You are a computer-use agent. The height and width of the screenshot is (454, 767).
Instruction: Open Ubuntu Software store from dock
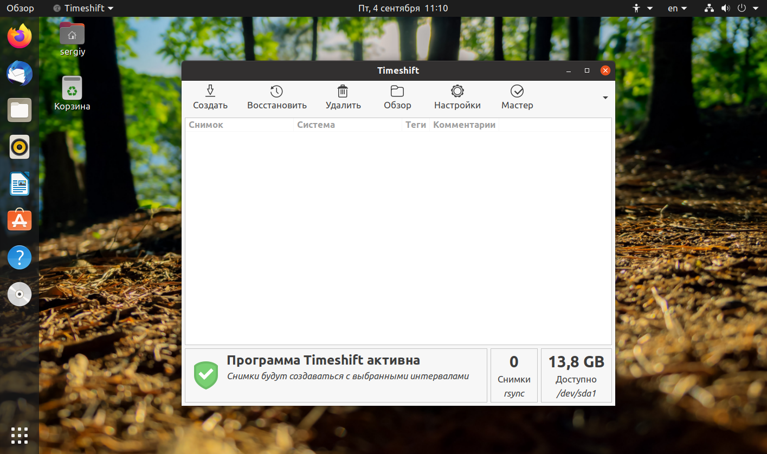20,220
